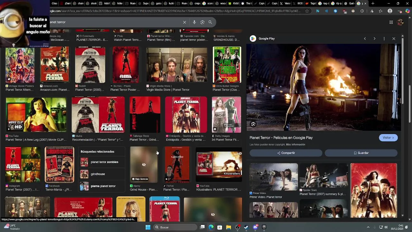The width and height of the screenshot is (412, 232).
Task: Click the Visitar button
Action: pyautogui.click(x=388, y=138)
